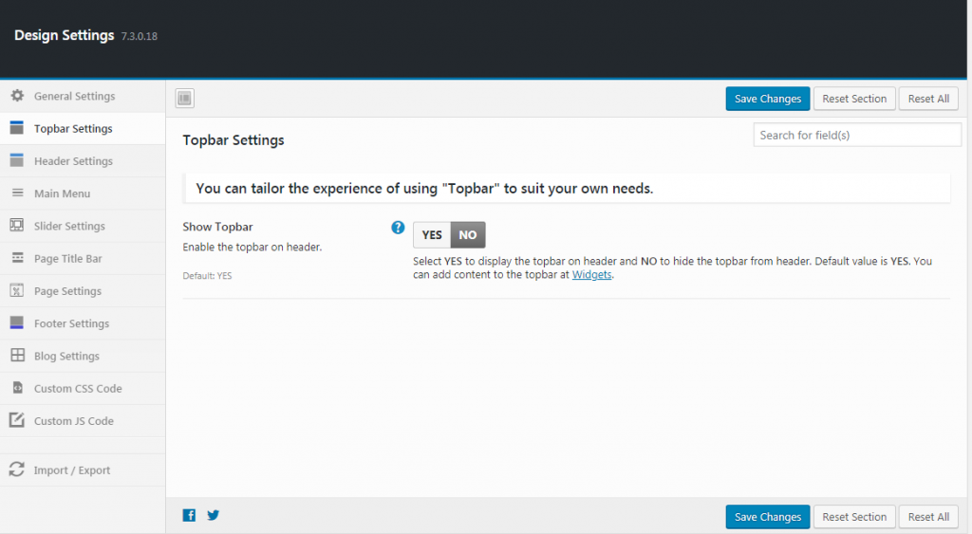The height and width of the screenshot is (534, 972).
Task: Click the Blog Settings grid icon
Action: tap(17, 355)
